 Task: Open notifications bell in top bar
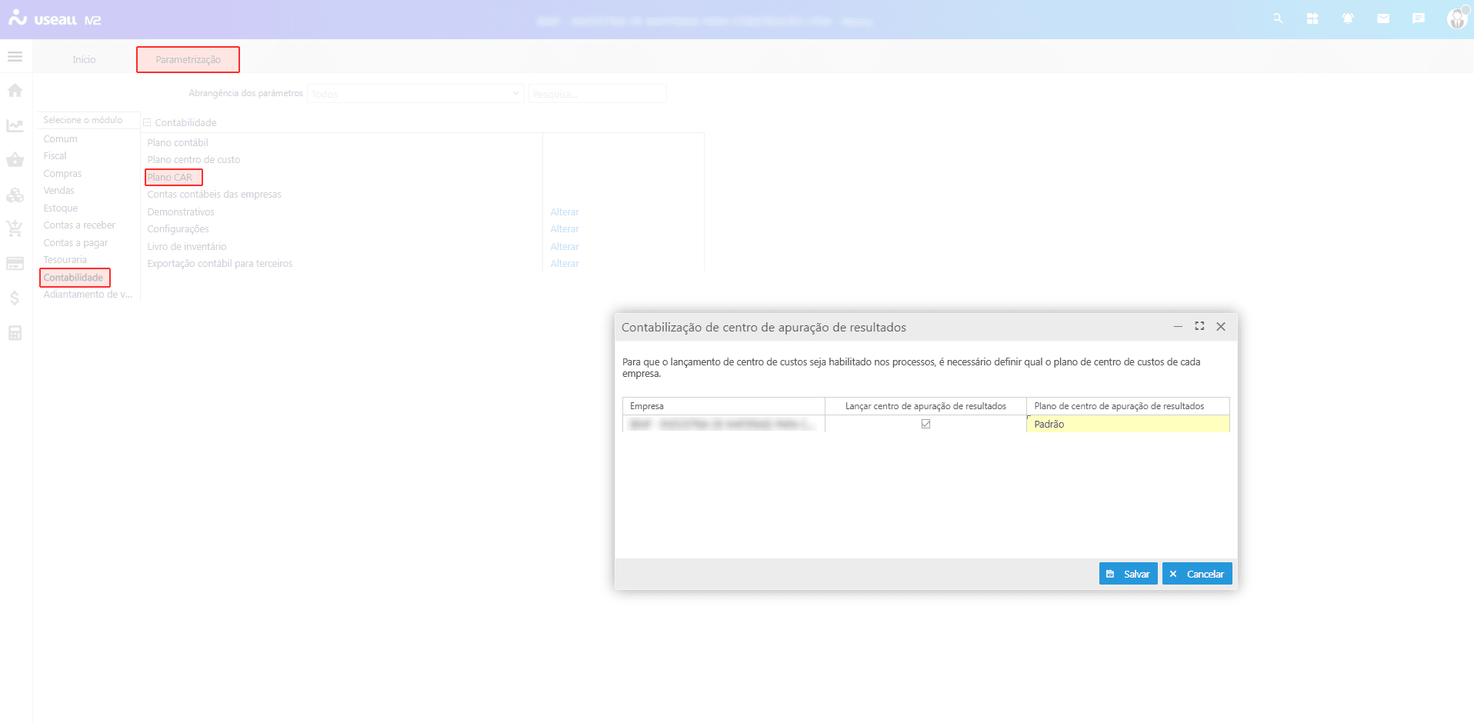(x=1348, y=18)
